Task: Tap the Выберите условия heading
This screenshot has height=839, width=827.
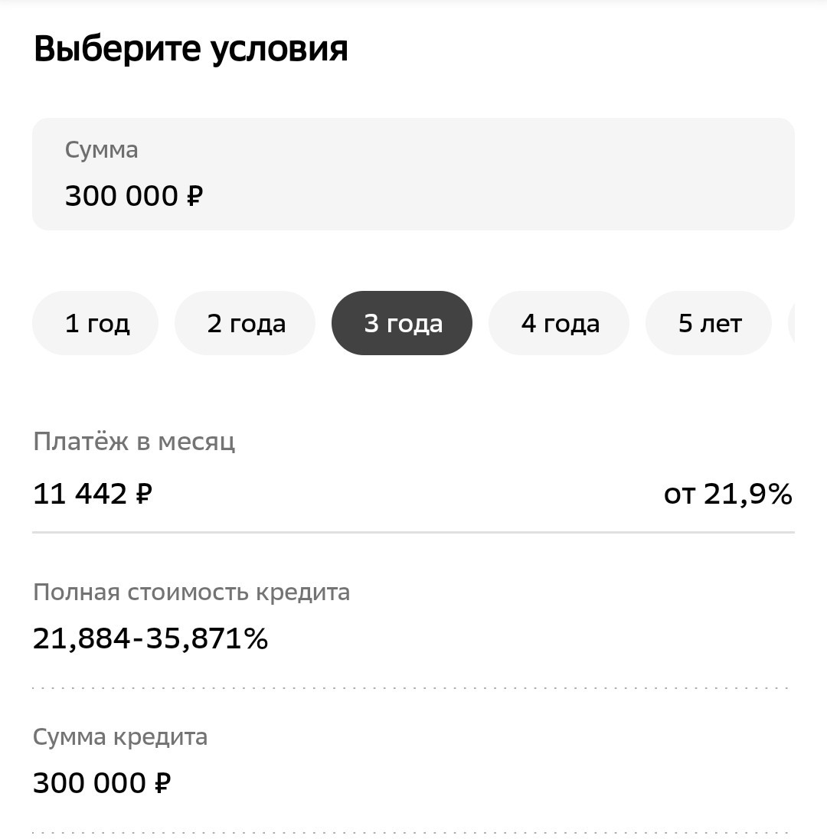Action: point(191,49)
